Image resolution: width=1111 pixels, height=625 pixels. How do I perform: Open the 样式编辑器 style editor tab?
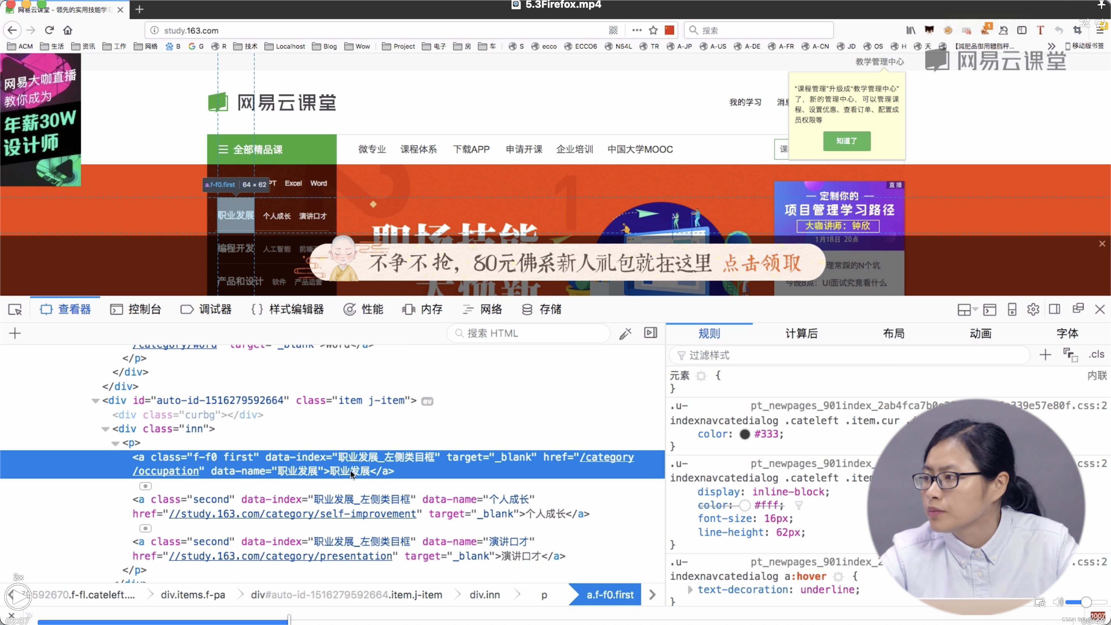coord(287,309)
